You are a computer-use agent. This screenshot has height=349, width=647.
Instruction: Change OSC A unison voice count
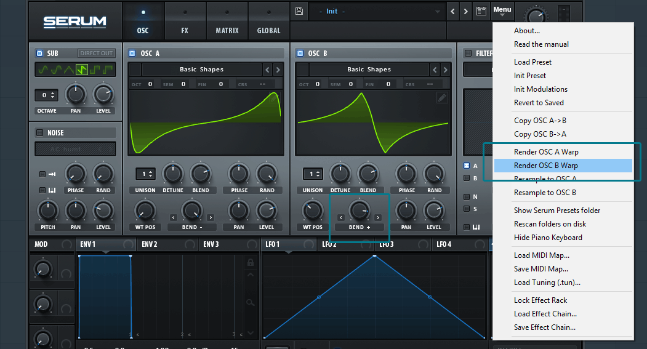pyautogui.click(x=145, y=174)
